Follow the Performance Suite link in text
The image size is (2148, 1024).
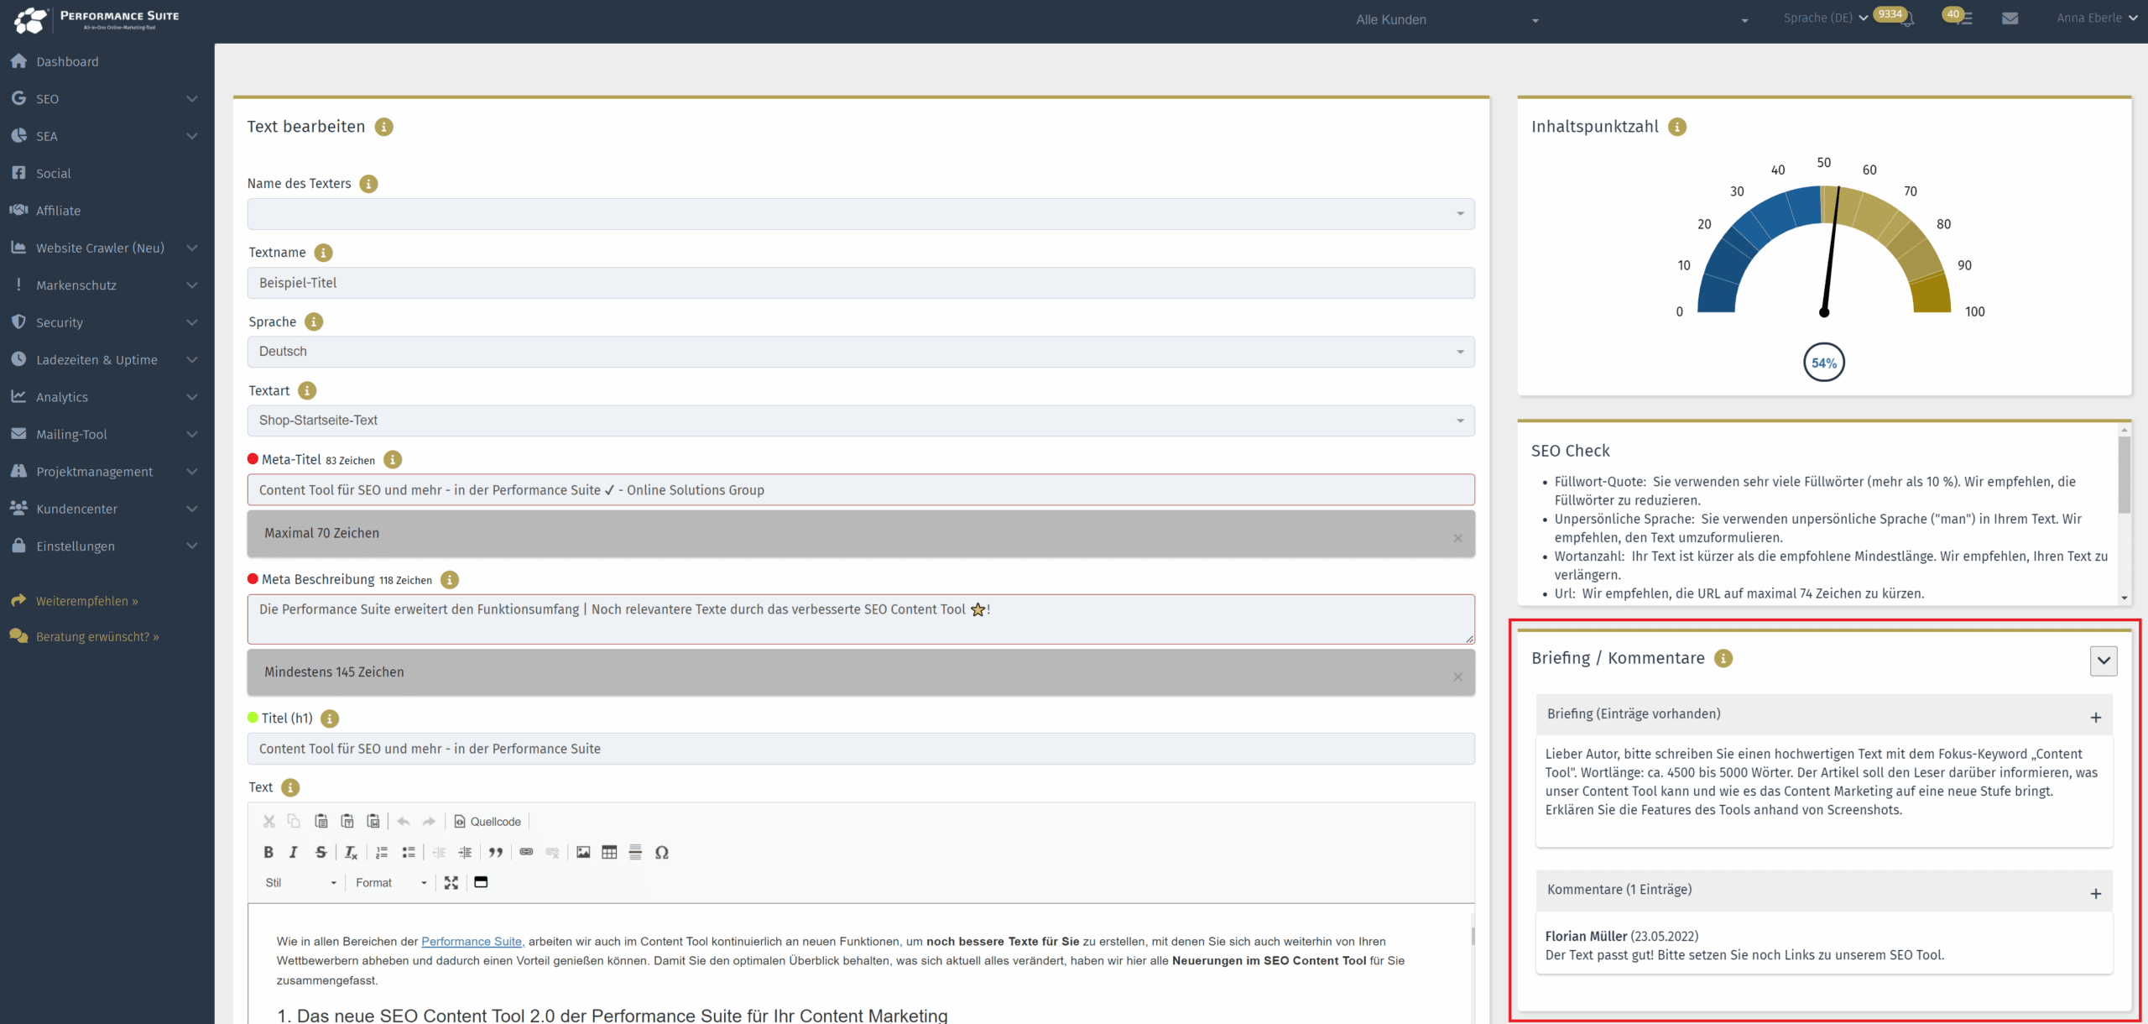[472, 942]
